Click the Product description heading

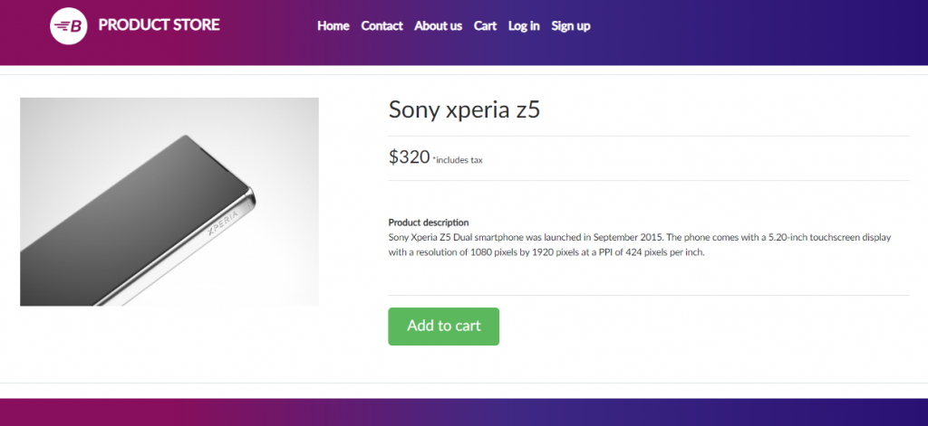(429, 222)
